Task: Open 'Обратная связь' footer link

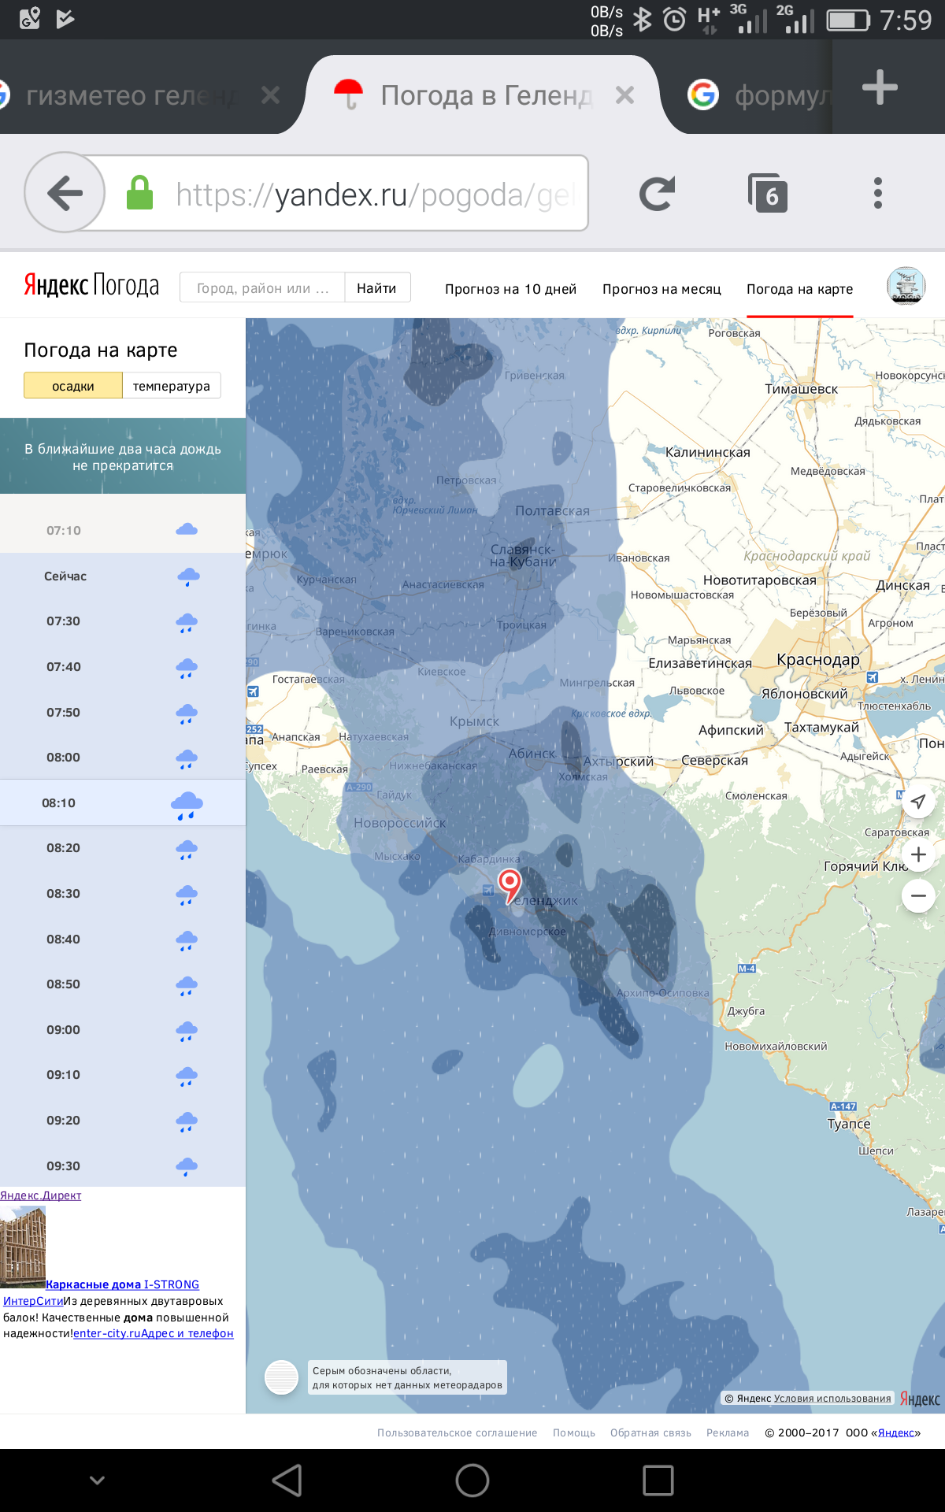Action: [650, 1432]
